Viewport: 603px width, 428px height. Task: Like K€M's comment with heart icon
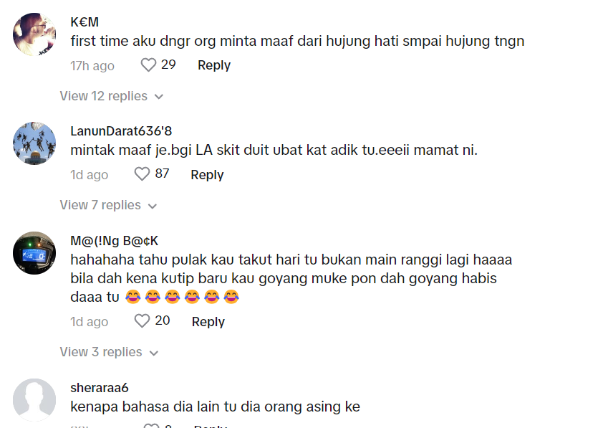point(148,65)
